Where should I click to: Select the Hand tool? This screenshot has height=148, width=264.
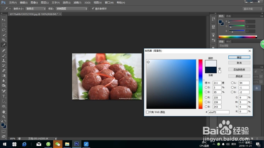3,112
